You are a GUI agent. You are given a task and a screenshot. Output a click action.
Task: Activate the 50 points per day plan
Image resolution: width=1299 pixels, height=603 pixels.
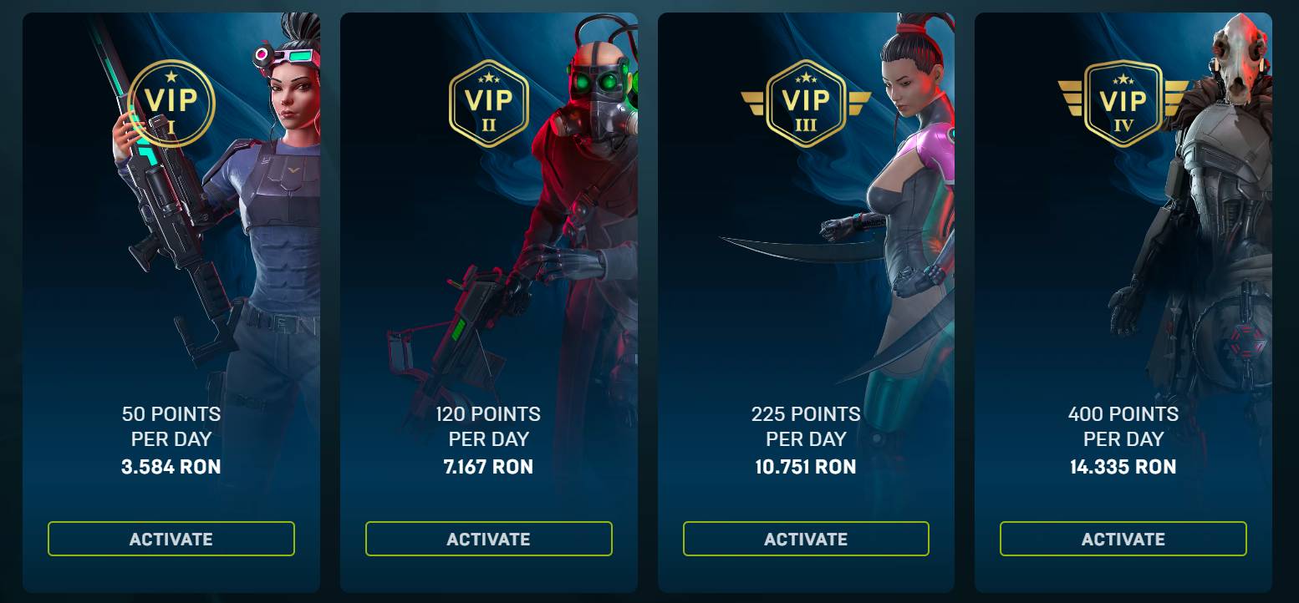[x=171, y=539]
